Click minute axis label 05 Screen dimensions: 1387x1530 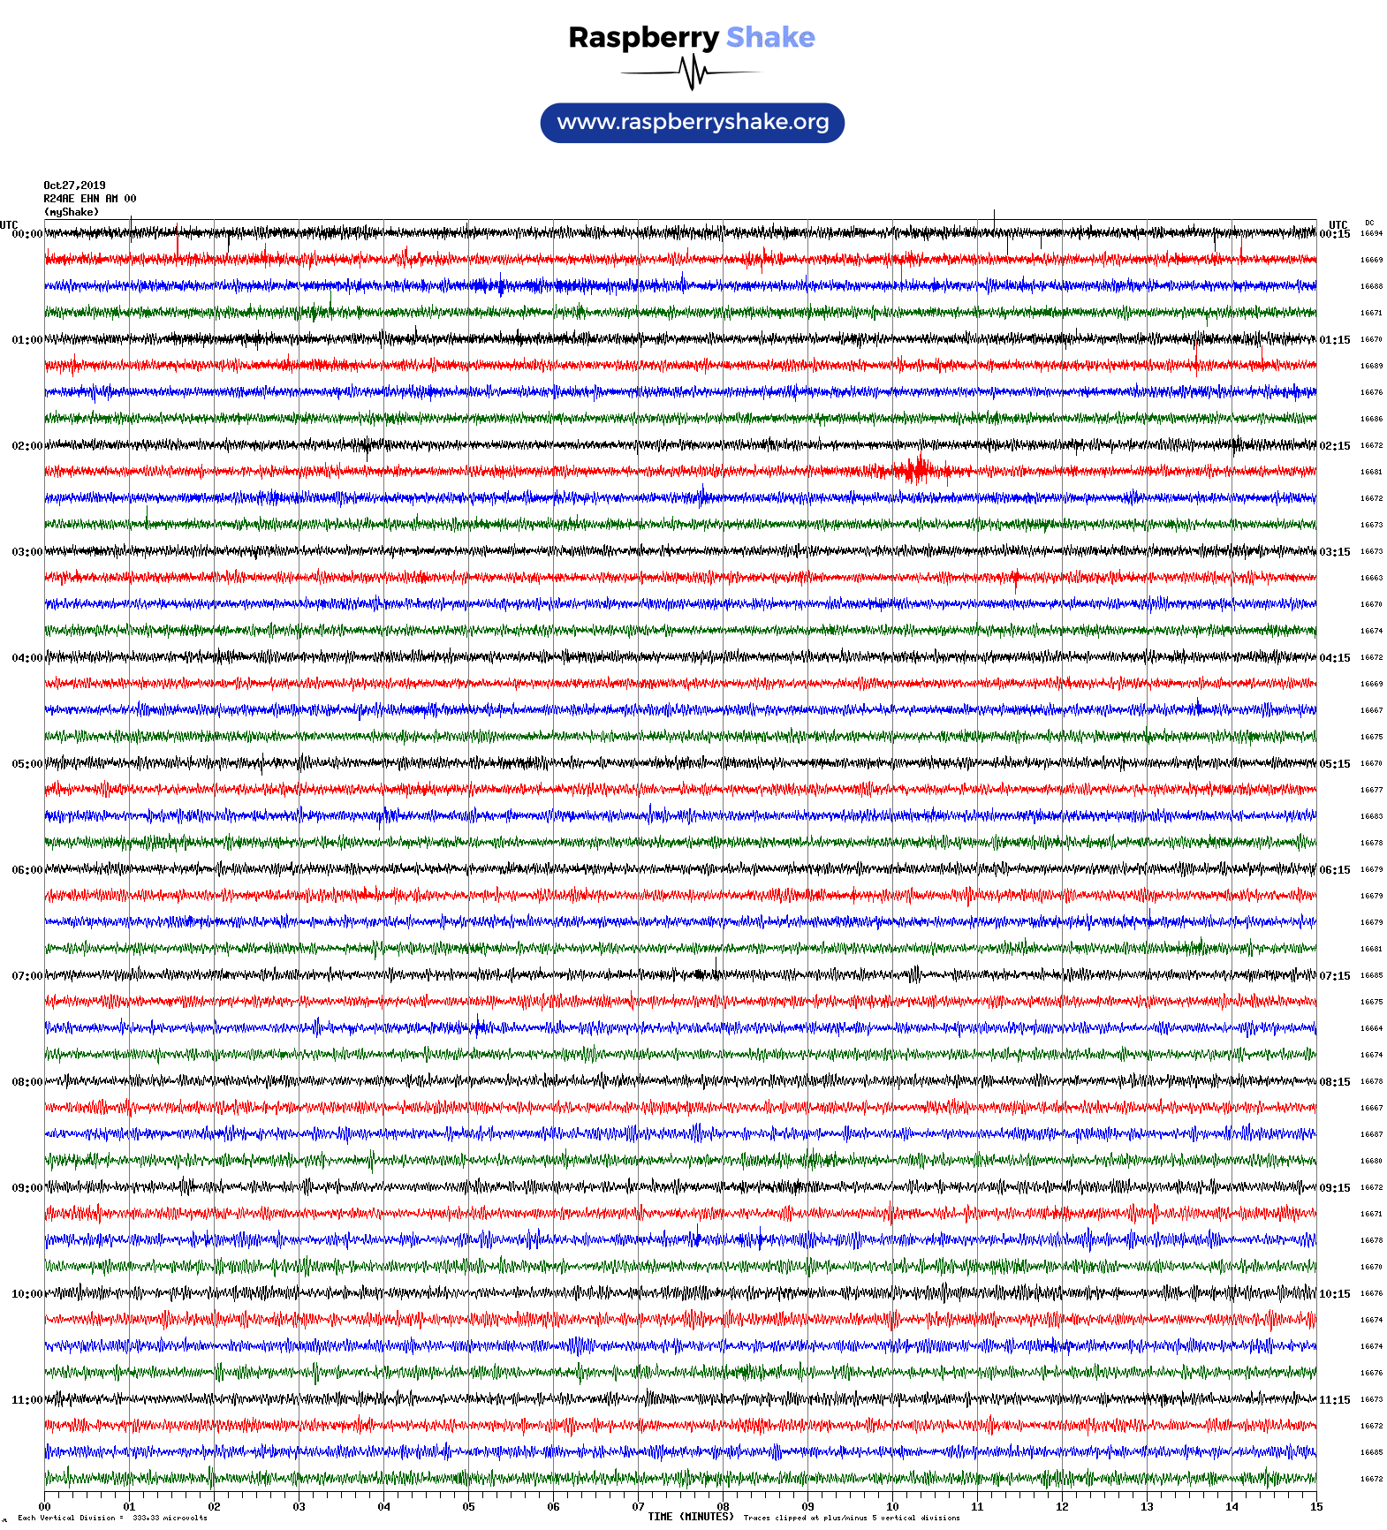[x=468, y=1507]
